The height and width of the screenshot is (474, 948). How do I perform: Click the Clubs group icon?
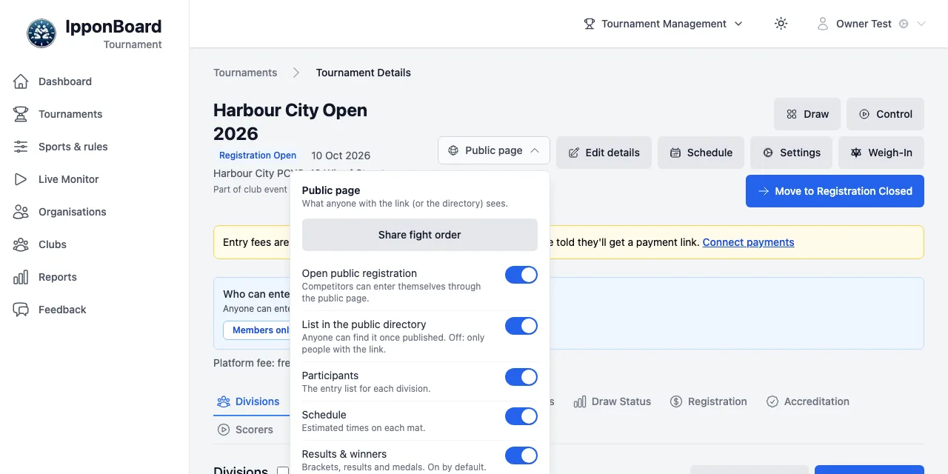click(21, 244)
